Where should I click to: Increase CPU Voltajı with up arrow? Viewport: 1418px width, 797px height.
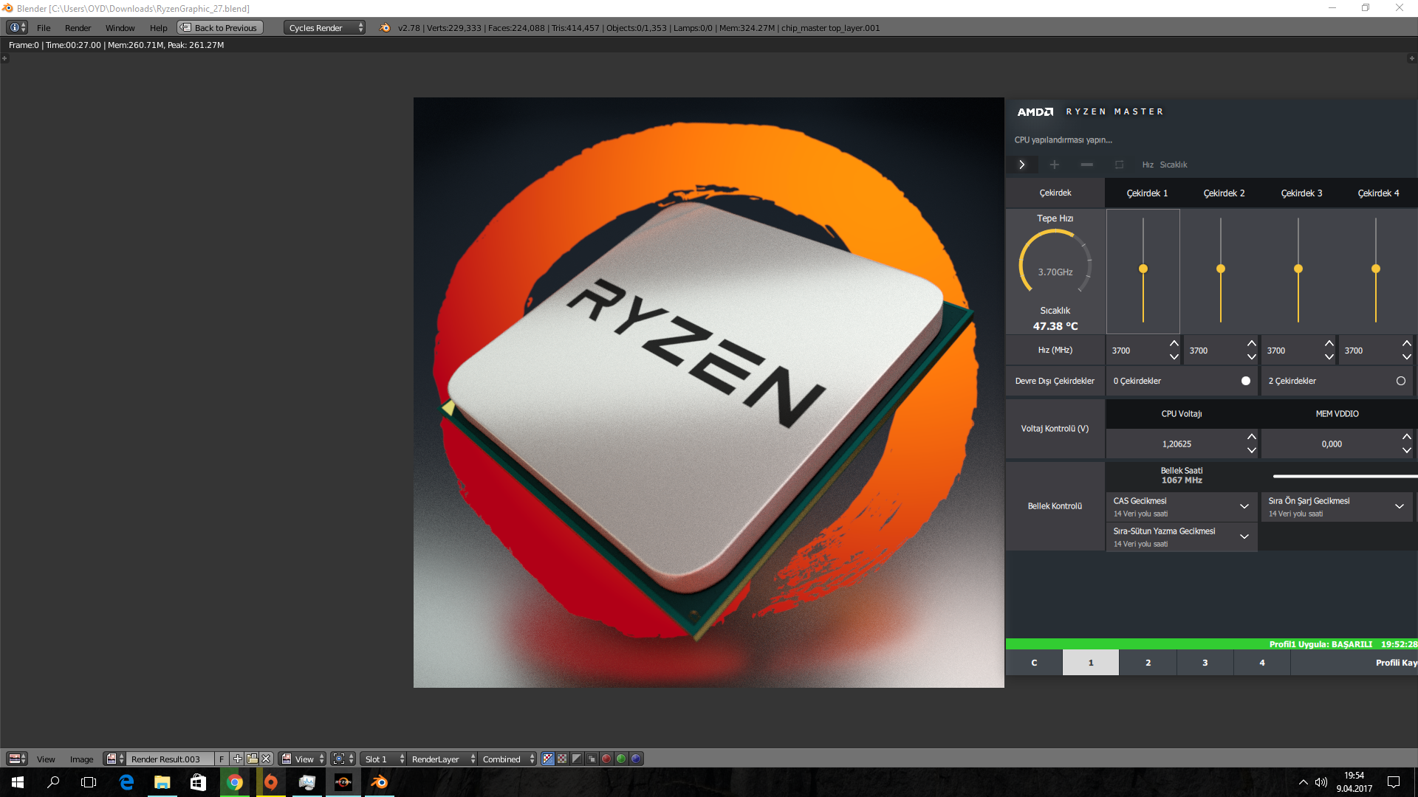point(1252,437)
